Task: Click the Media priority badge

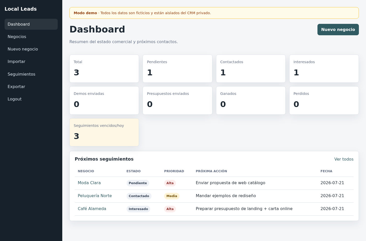Action: [172, 196]
